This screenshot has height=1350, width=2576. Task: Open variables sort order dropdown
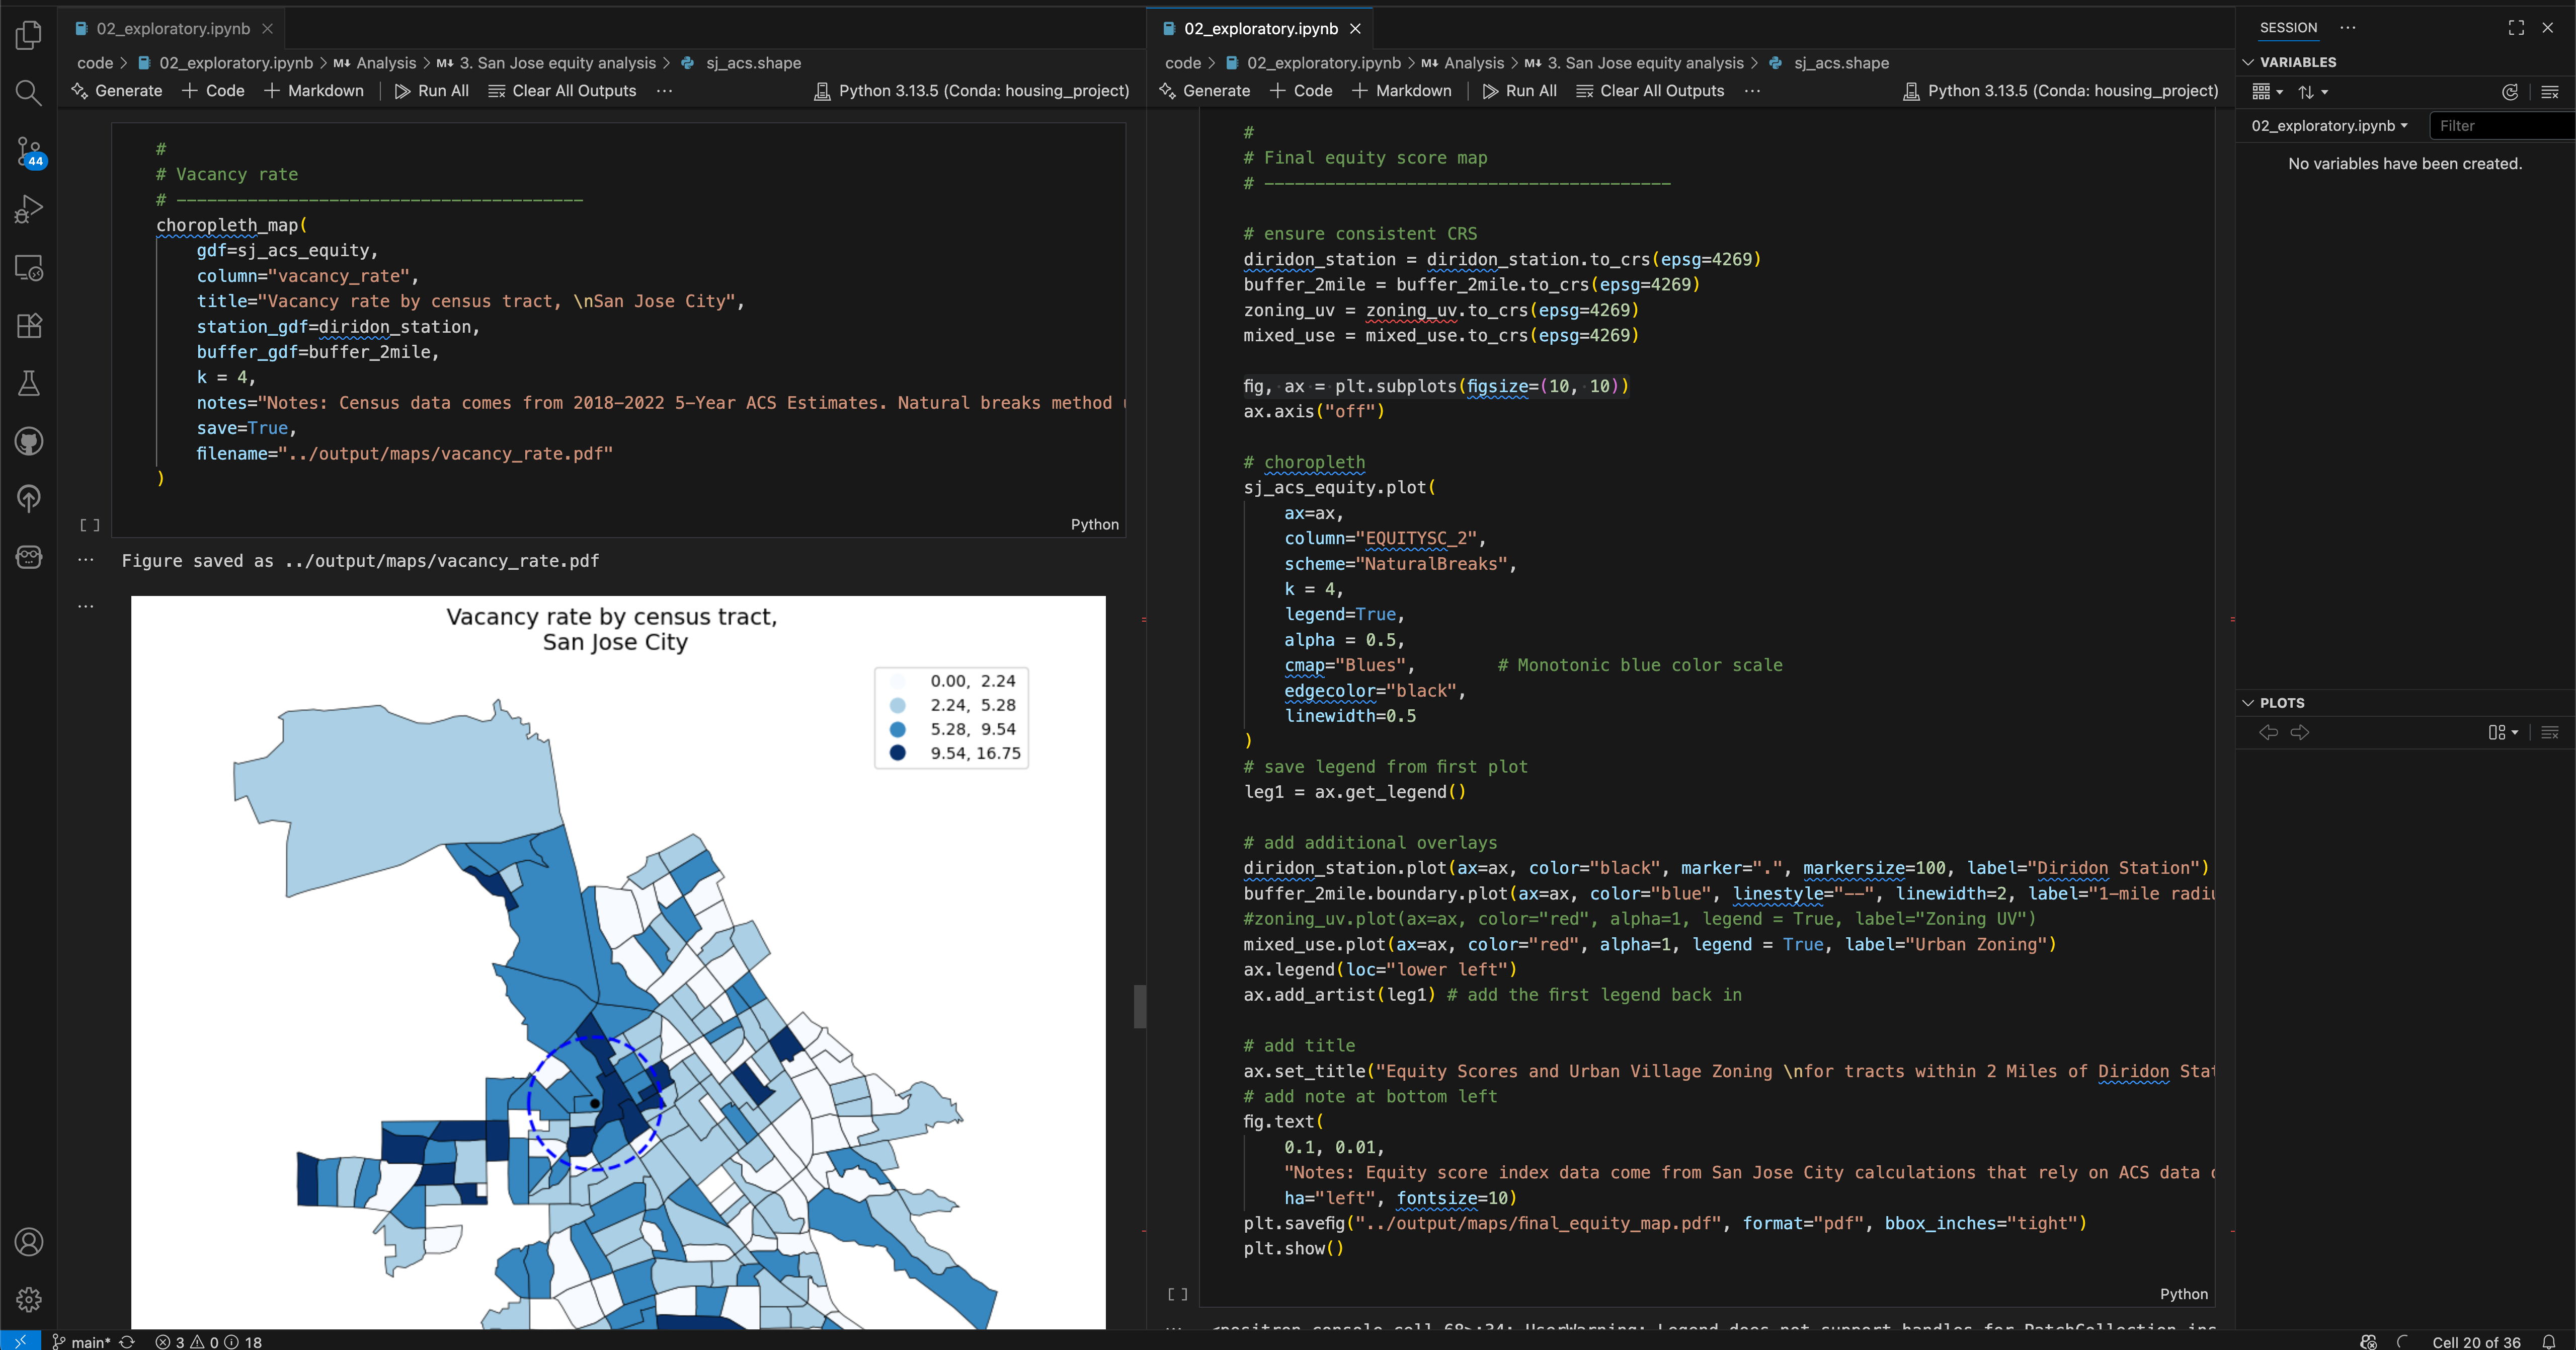tap(2313, 92)
